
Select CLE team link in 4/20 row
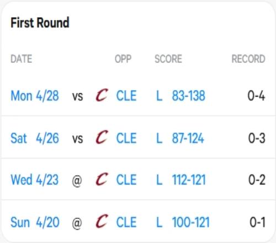[126, 222]
